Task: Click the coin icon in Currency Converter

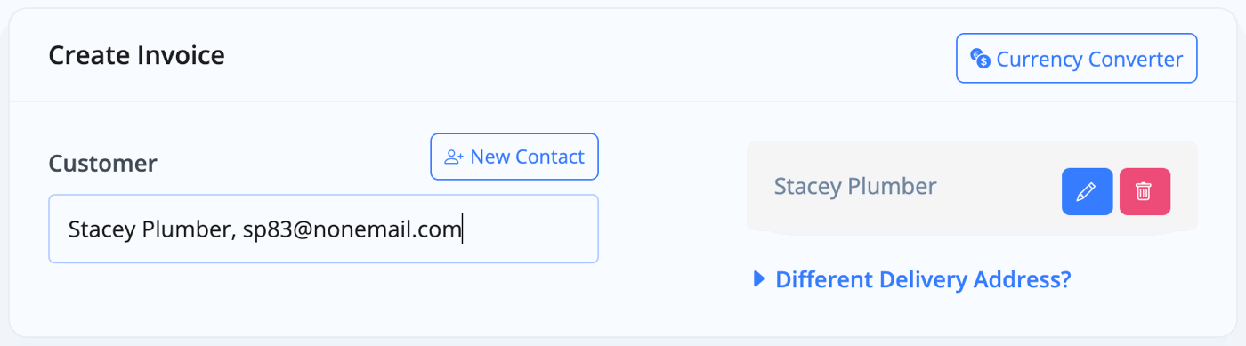Action: click(x=980, y=60)
